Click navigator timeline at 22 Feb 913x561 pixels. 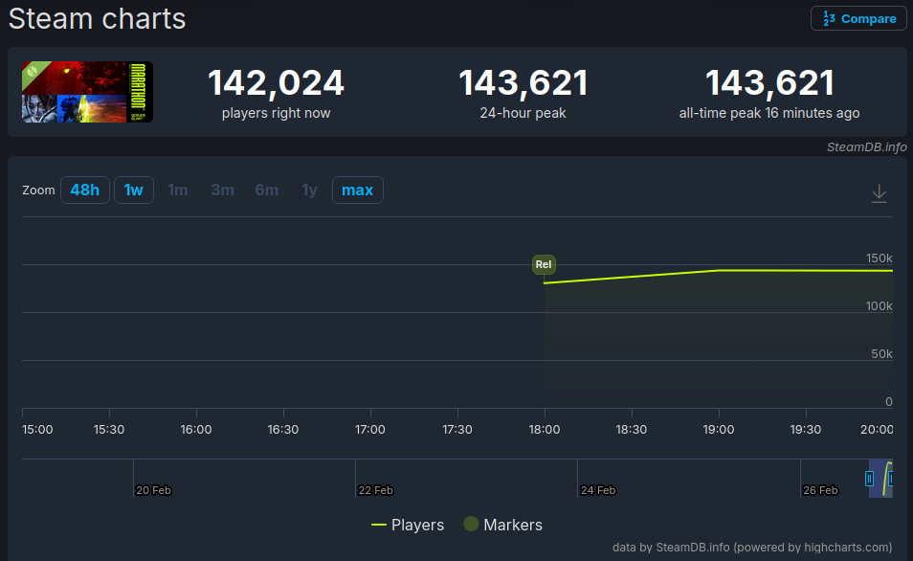click(x=375, y=490)
